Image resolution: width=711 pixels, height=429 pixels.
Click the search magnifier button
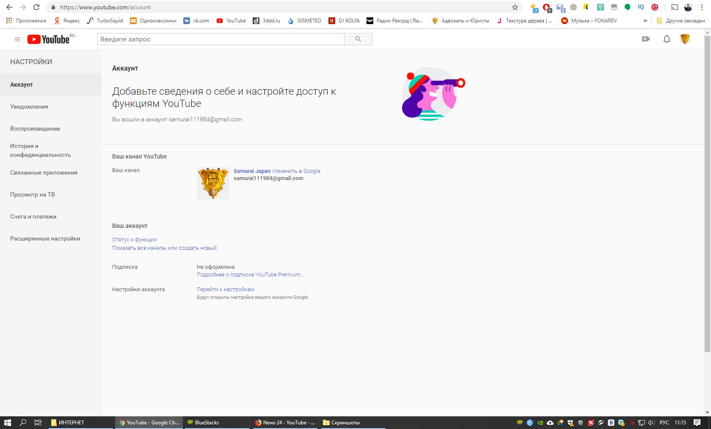pos(358,39)
